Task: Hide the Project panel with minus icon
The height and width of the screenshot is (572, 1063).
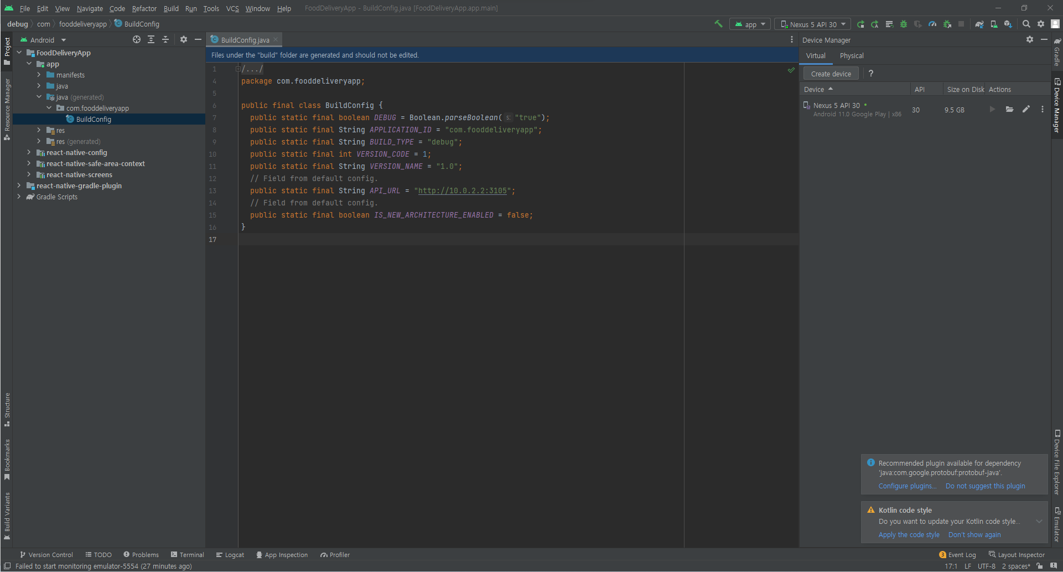Action: [x=198, y=39]
